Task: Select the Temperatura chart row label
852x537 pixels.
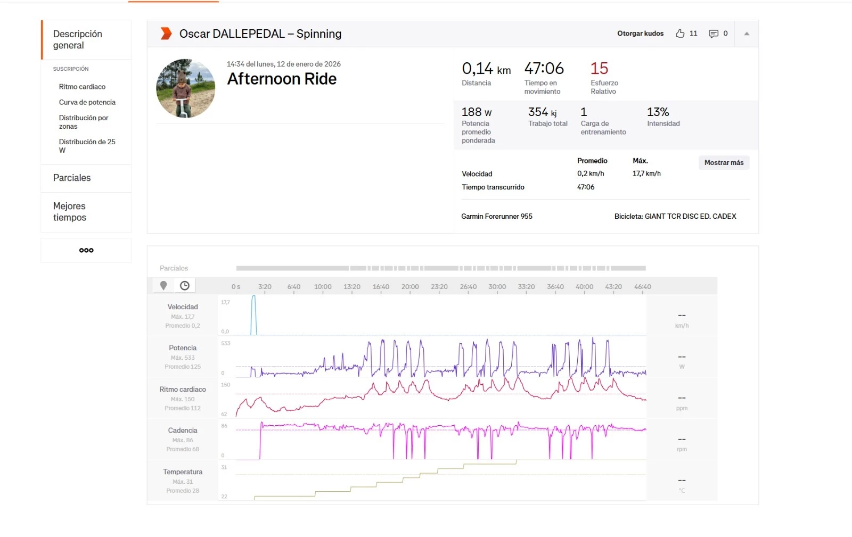Action: pyautogui.click(x=183, y=472)
